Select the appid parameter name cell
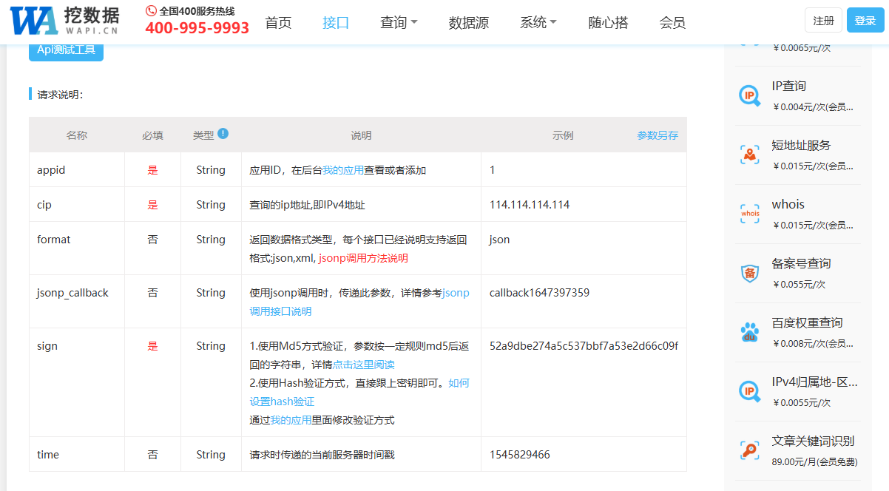Viewport: 889px width, 491px height. 77,170
